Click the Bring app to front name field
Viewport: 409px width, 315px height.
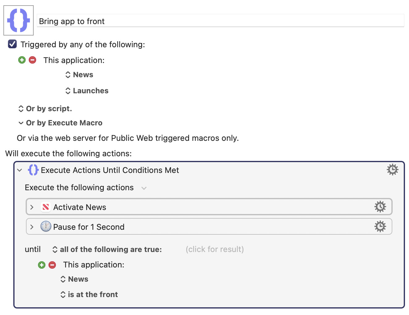(x=221, y=21)
